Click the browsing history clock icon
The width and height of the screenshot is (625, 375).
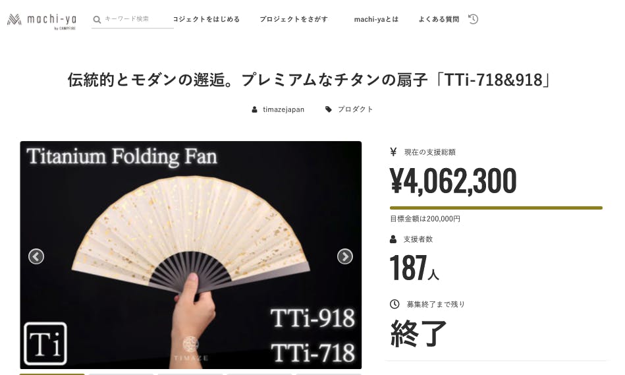[x=473, y=18]
